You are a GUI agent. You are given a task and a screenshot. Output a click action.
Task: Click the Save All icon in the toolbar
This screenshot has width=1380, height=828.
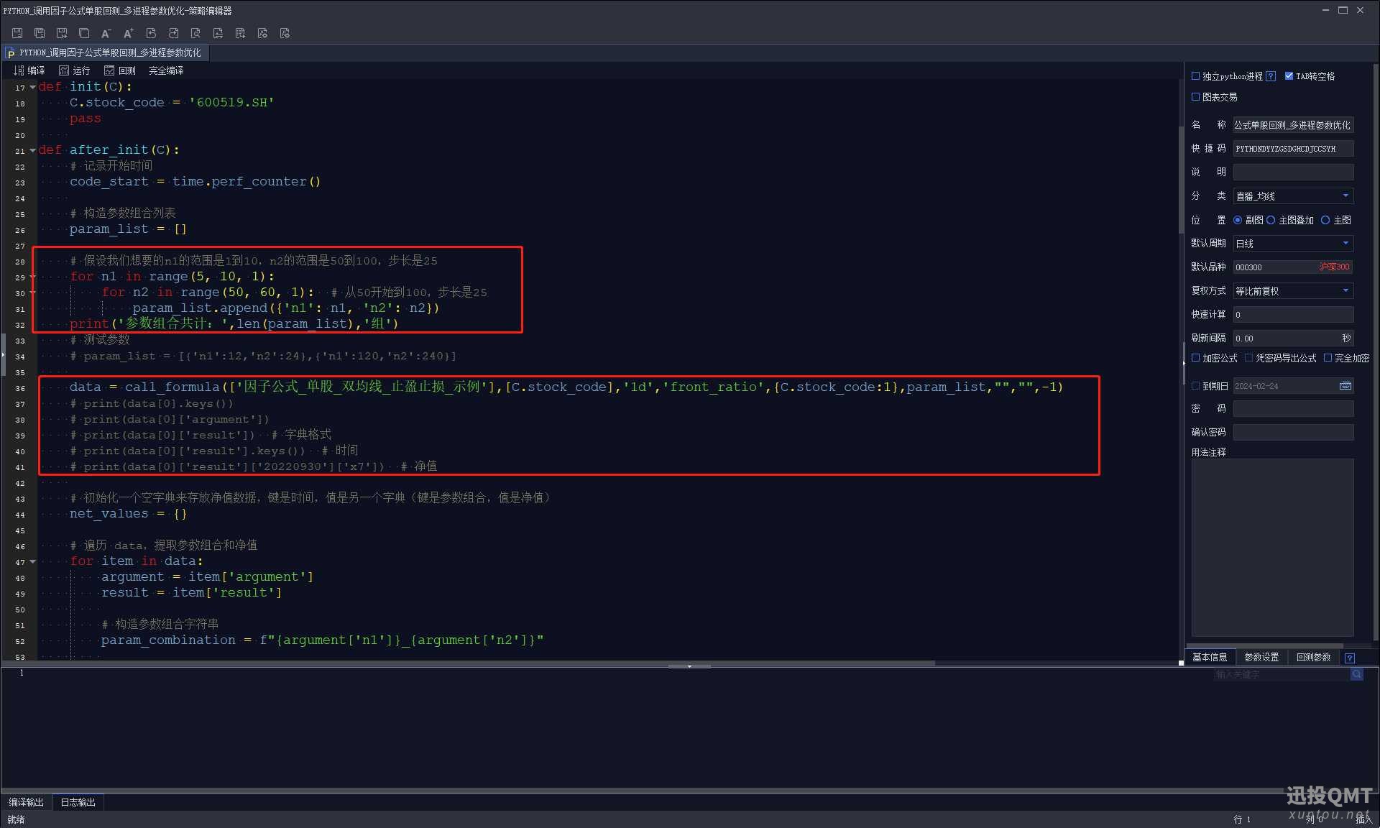pyautogui.click(x=40, y=33)
